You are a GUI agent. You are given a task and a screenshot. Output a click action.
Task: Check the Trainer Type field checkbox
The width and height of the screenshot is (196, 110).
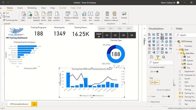[x=180, y=86]
